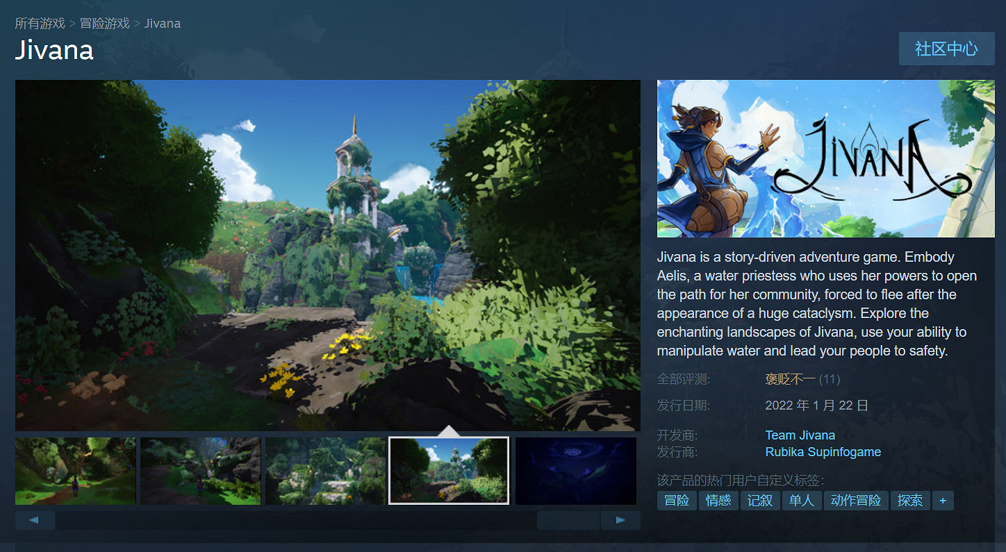This screenshot has height=552, width=1006.
Task: Select the 动作冒险 tag
Action: 856,500
